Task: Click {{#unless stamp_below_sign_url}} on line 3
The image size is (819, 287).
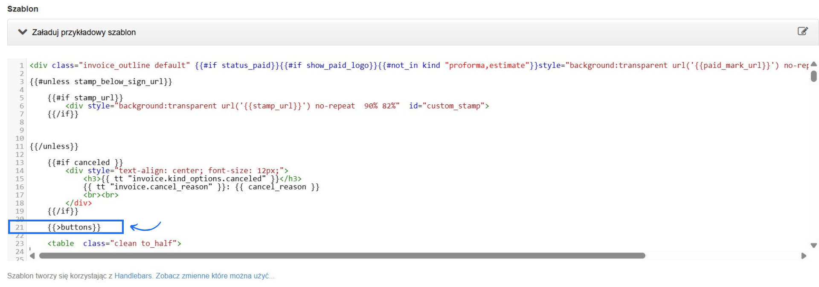Action: (x=101, y=82)
